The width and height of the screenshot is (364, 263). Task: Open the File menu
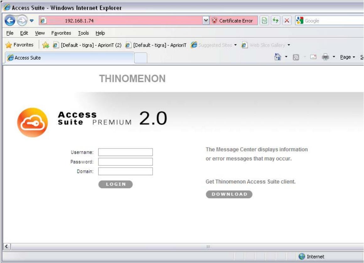coord(10,33)
